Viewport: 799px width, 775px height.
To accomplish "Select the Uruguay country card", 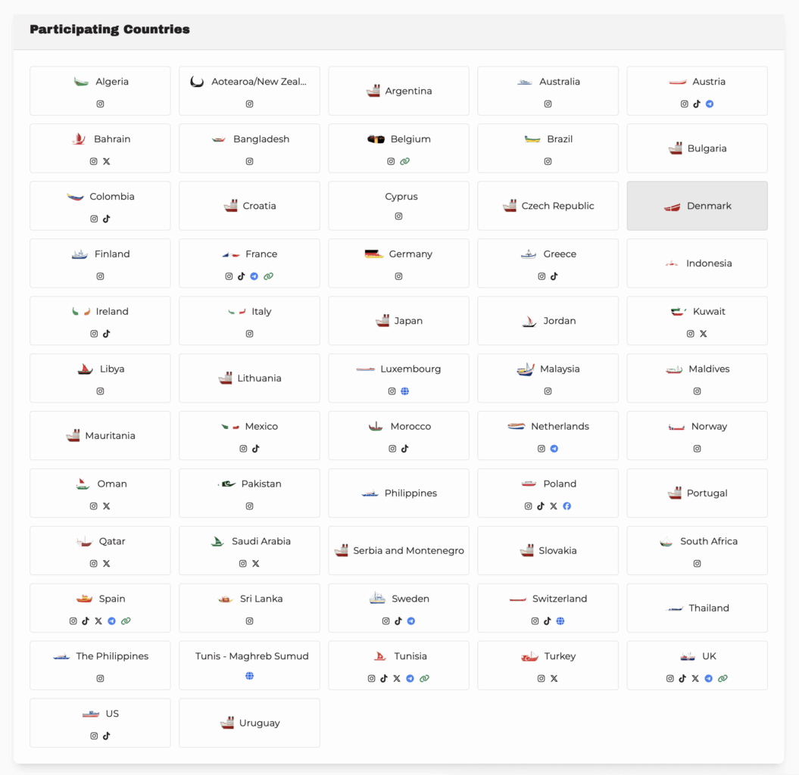I will (x=249, y=723).
